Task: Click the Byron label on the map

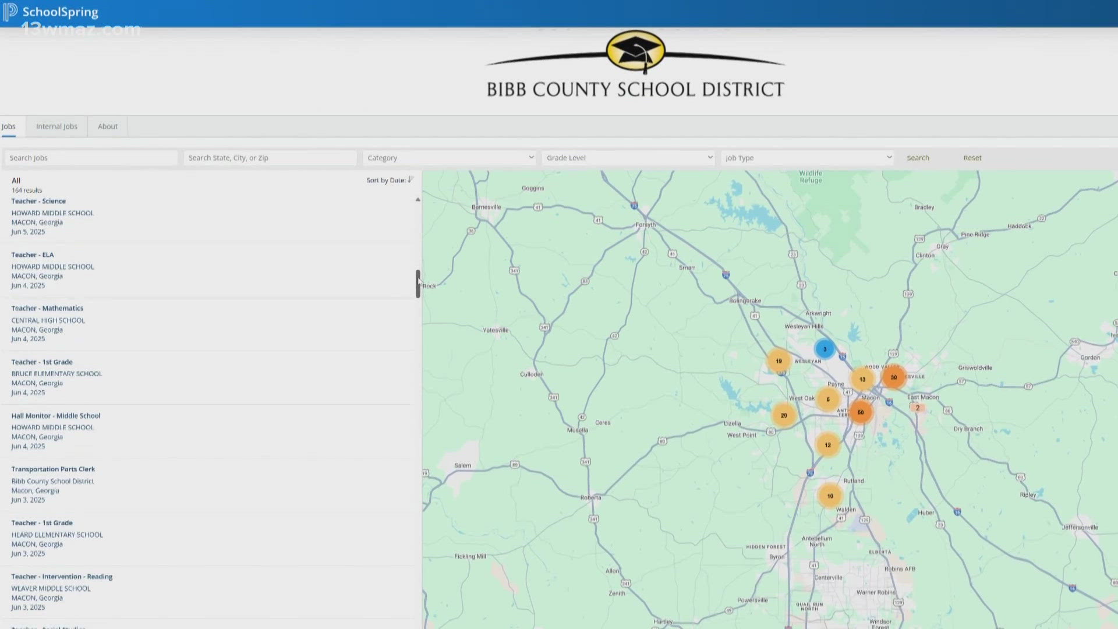Action: pyautogui.click(x=777, y=557)
